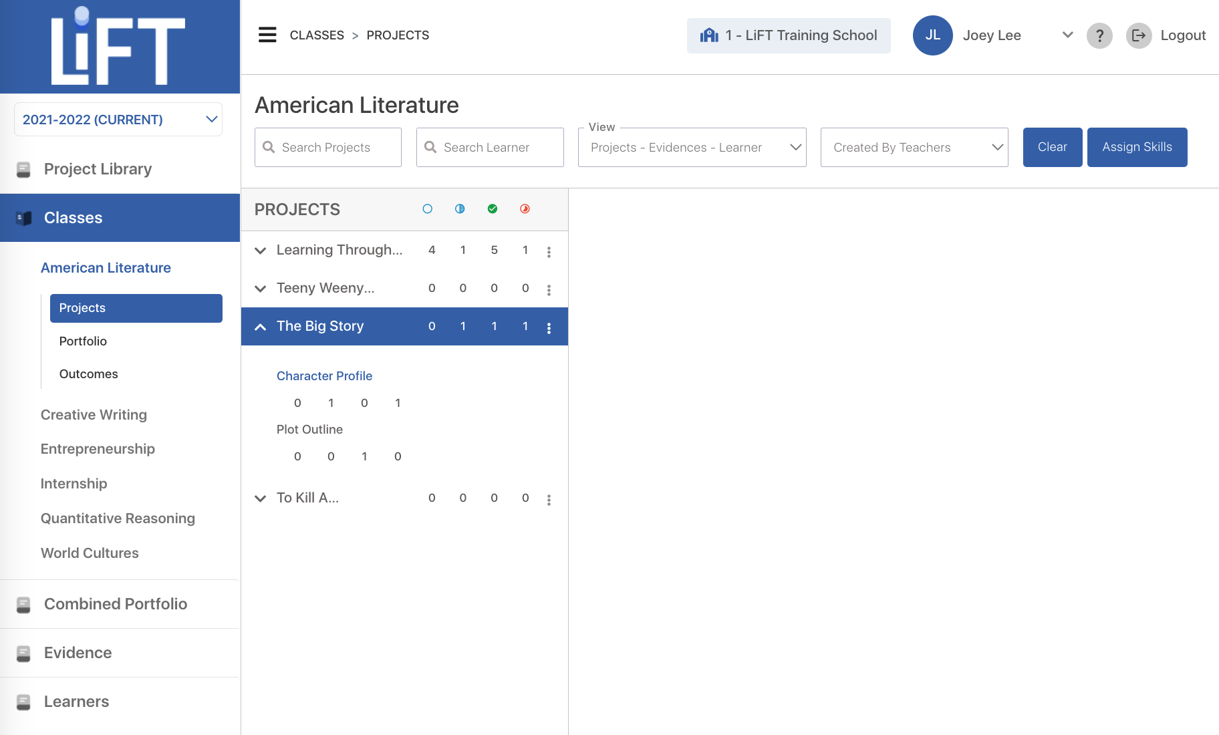The width and height of the screenshot is (1219, 735).
Task: Click the Assign Skills button
Action: (1137, 148)
